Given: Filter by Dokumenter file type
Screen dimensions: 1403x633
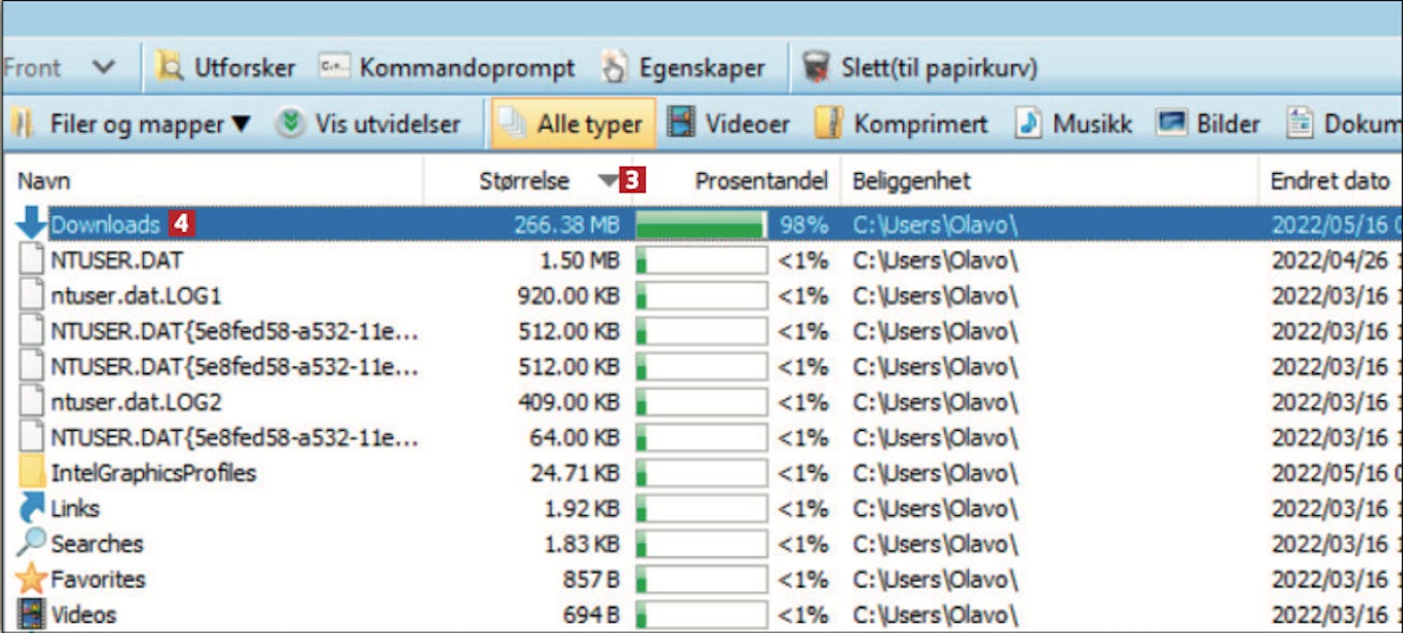Looking at the screenshot, I should (1343, 124).
